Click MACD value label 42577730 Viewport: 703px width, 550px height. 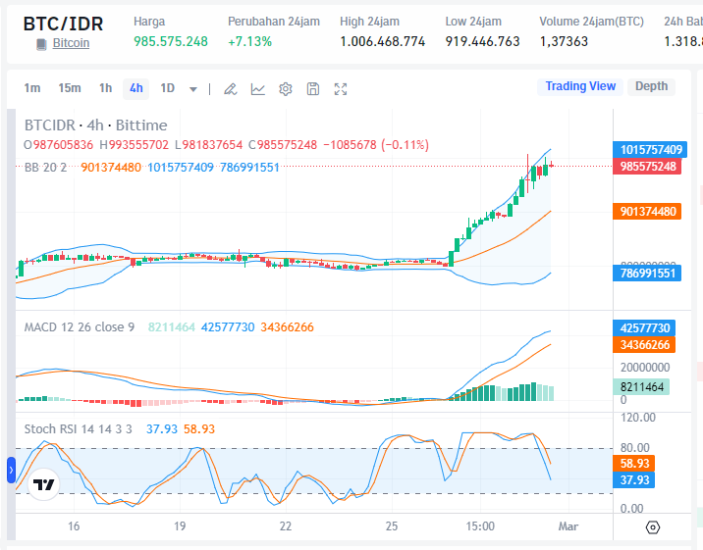click(x=644, y=328)
